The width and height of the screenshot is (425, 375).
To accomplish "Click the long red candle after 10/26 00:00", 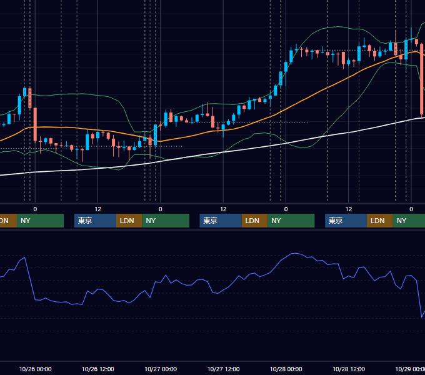I will pos(35,124).
